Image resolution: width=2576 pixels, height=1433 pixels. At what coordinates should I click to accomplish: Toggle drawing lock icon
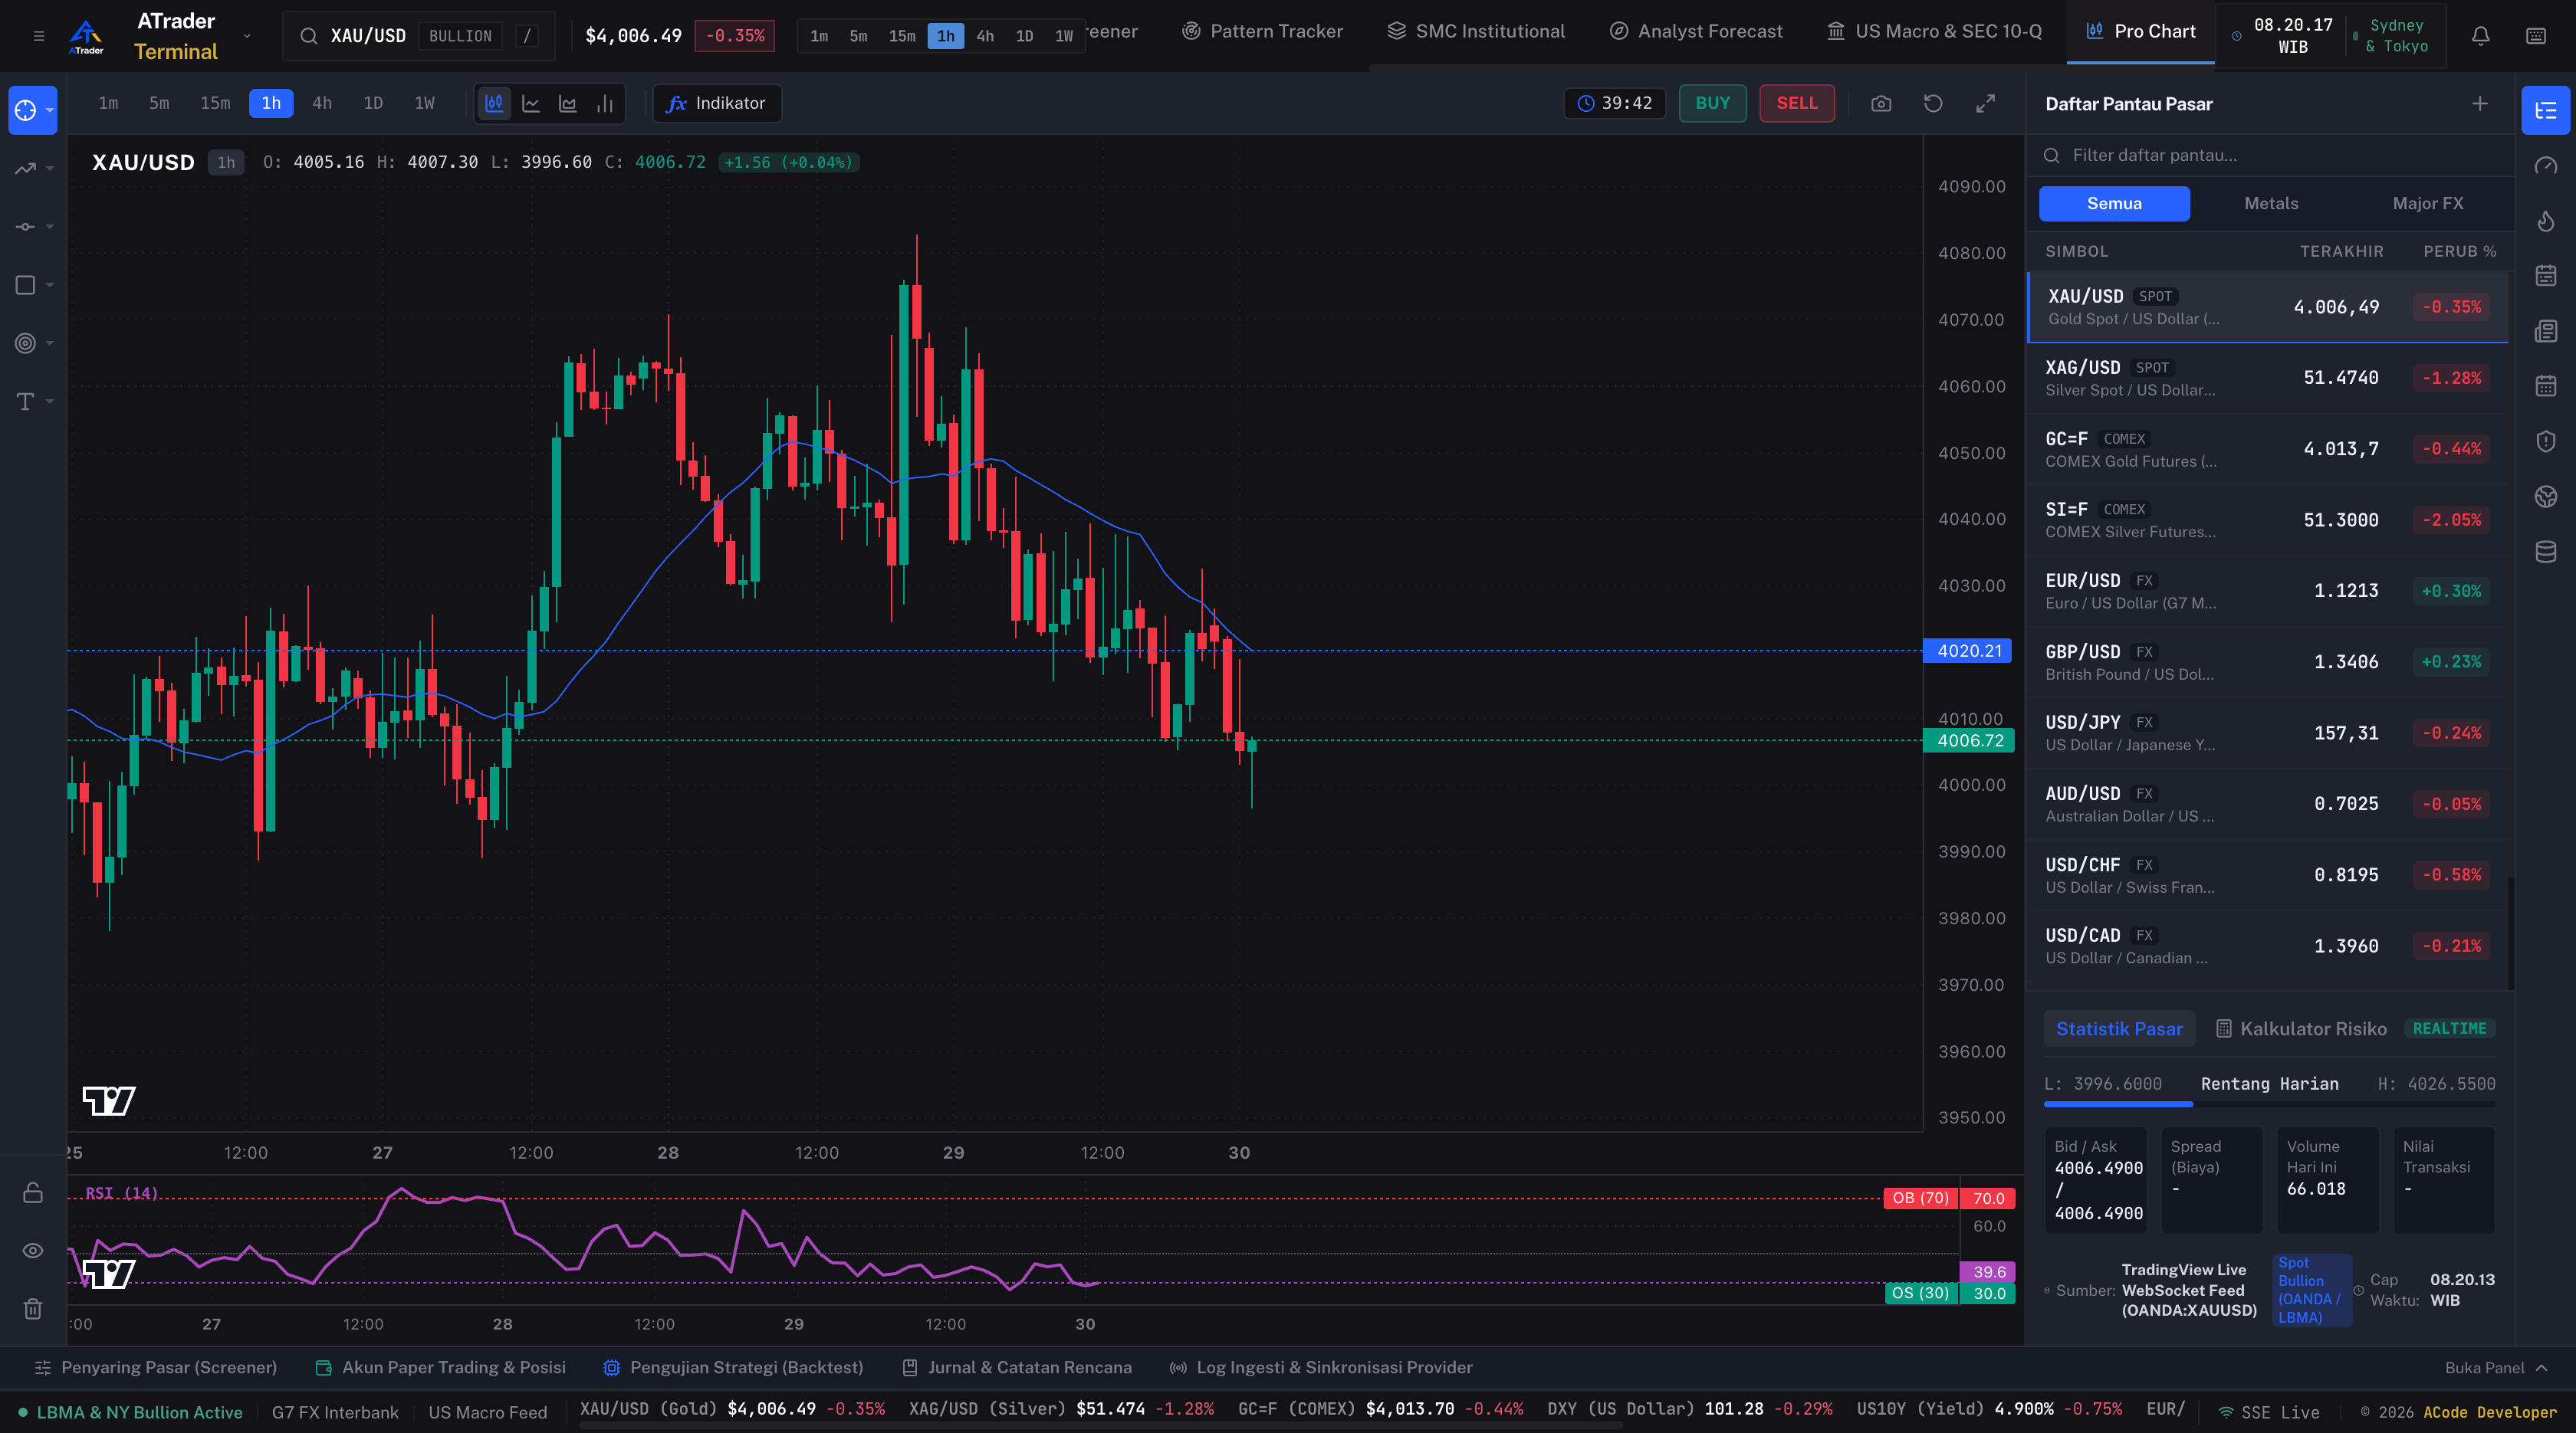tap(33, 1193)
